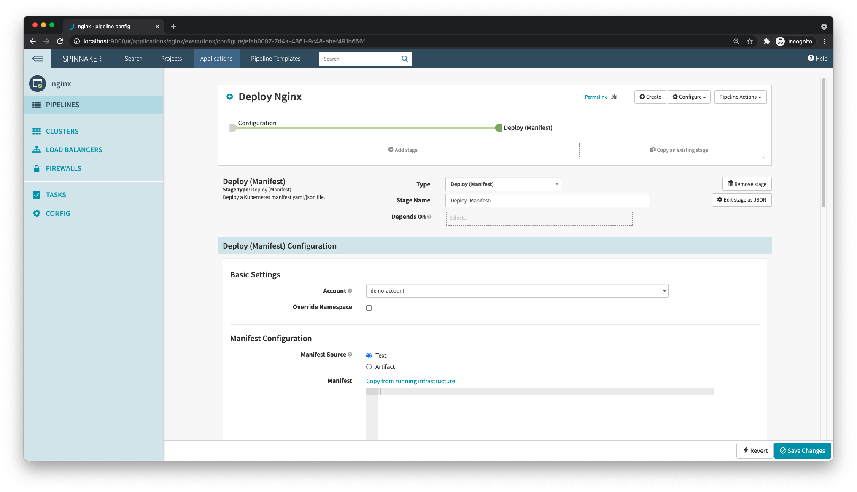Click the page vertical scrollbar
Viewport: 857px width, 492px height.
(823, 142)
